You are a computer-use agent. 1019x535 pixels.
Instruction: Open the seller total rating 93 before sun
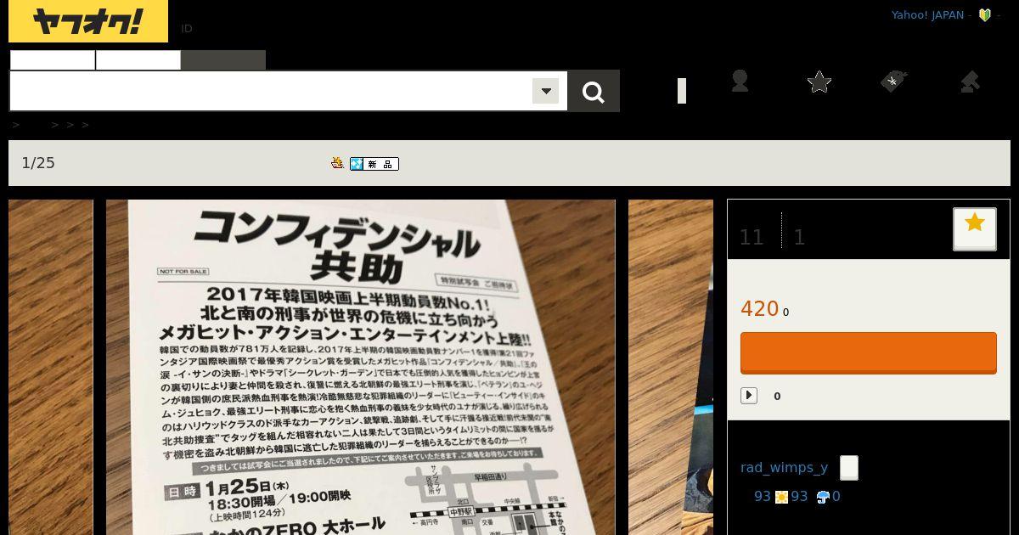click(x=763, y=497)
